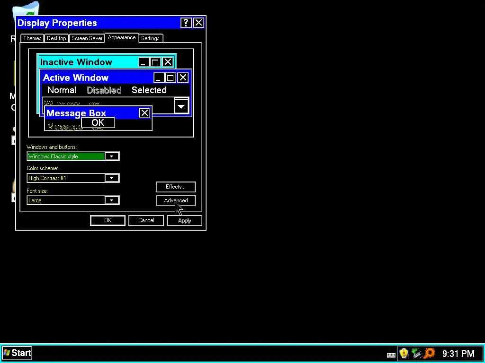Image resolution: width=485 pixels, height=363 pixels.
Task: Click the Inactive Window preview minimize icon
Action: click(143, 62)
